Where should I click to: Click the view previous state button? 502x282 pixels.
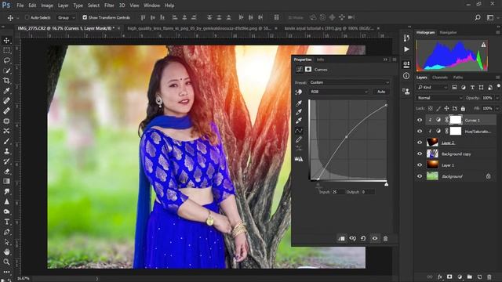(352, 238)
